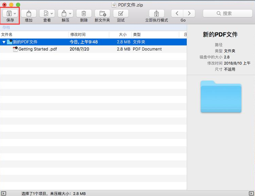Image resolution: width=255 pixels, height=196 pixels.
Task: Toggle 立即执行模式 immediate mode
Action: tap(156, 13)
